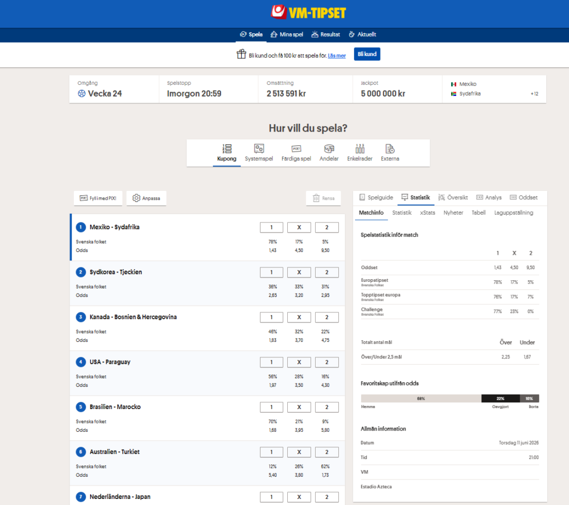Click the Jackpot 5 000 000 kr value
Screen dimensions: 569x505
[383, 94]
